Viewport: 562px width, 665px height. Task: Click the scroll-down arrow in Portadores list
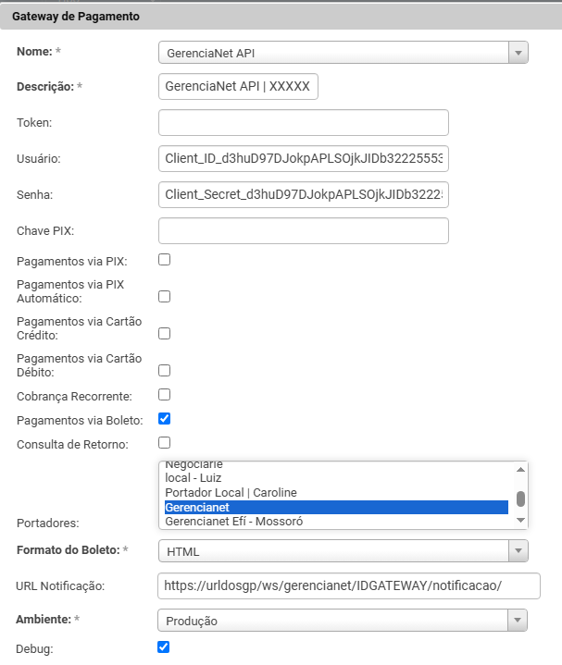(x=520, y=521)
